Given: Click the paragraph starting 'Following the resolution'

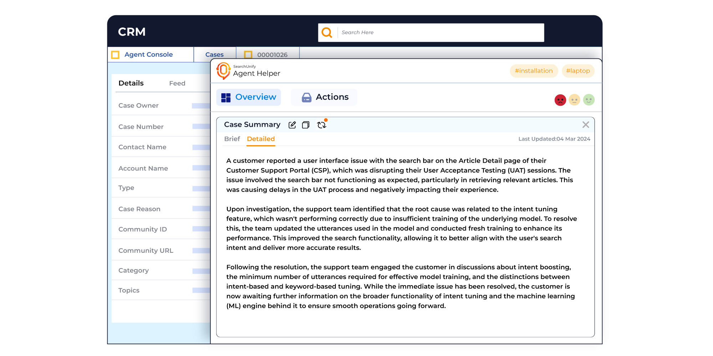Looking at the screenshot, I should (400, 286).
